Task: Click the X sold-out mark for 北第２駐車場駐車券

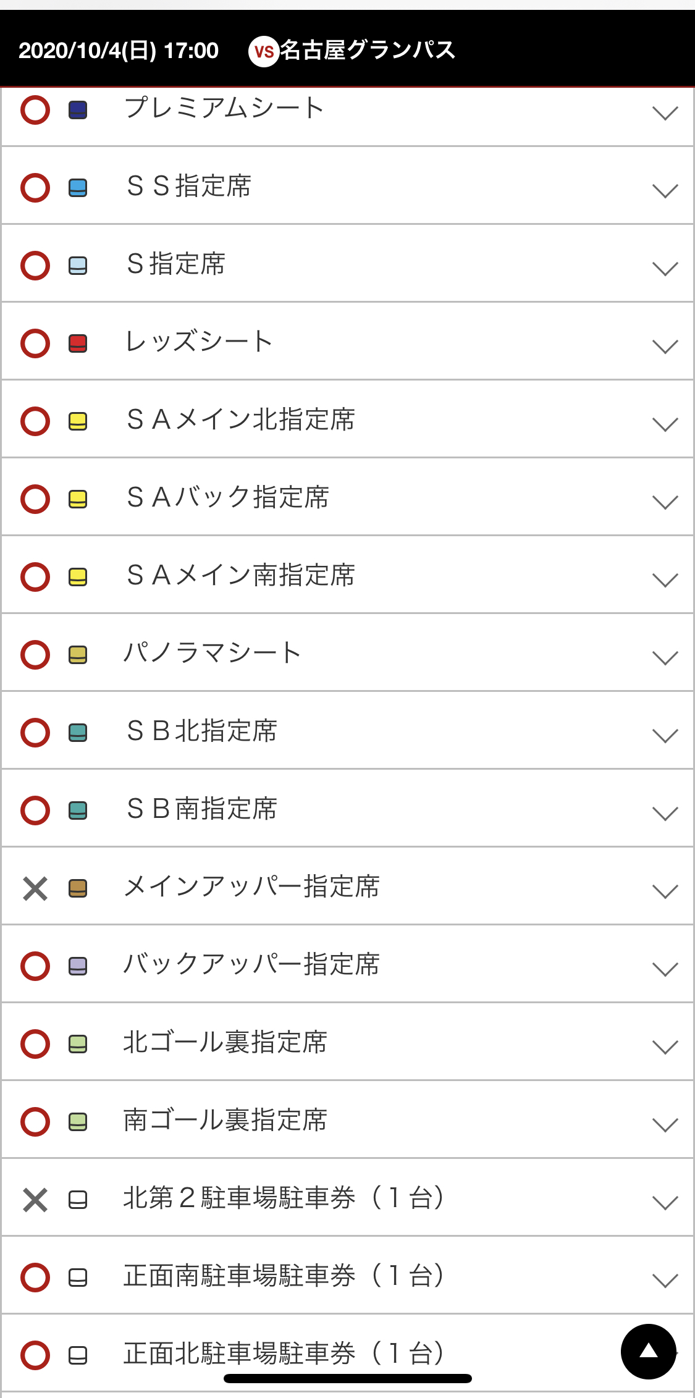Action: click(35, 1200)
